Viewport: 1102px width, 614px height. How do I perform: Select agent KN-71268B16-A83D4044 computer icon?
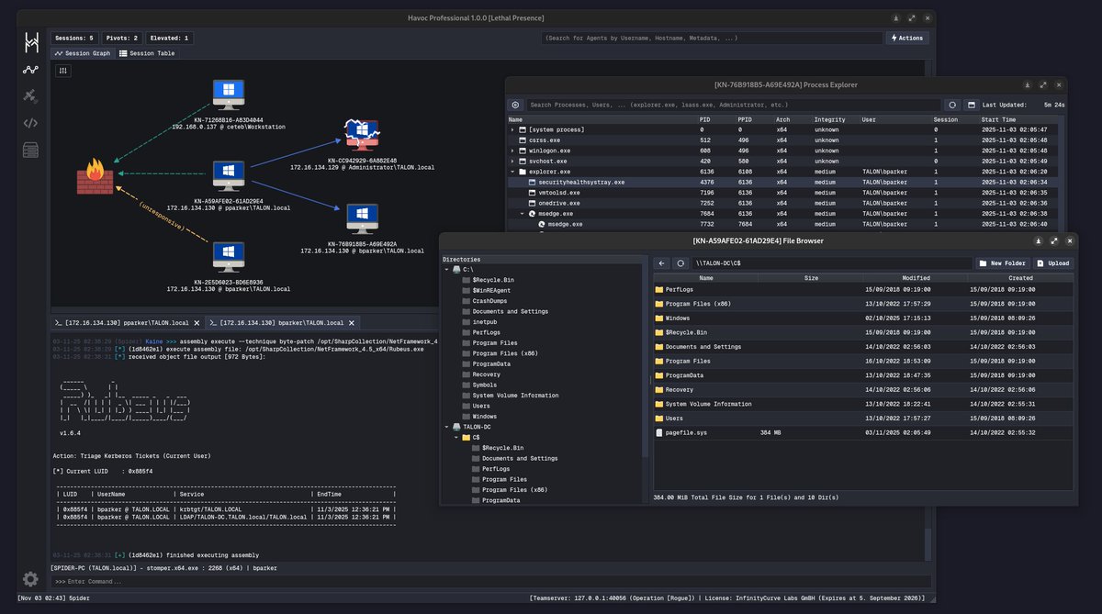click(x=229, y=95)
